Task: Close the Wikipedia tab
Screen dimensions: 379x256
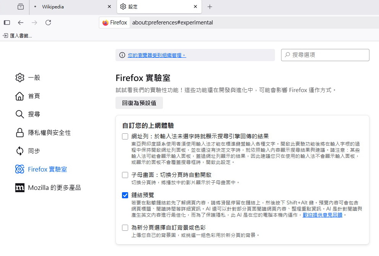Action: [109, 7]
